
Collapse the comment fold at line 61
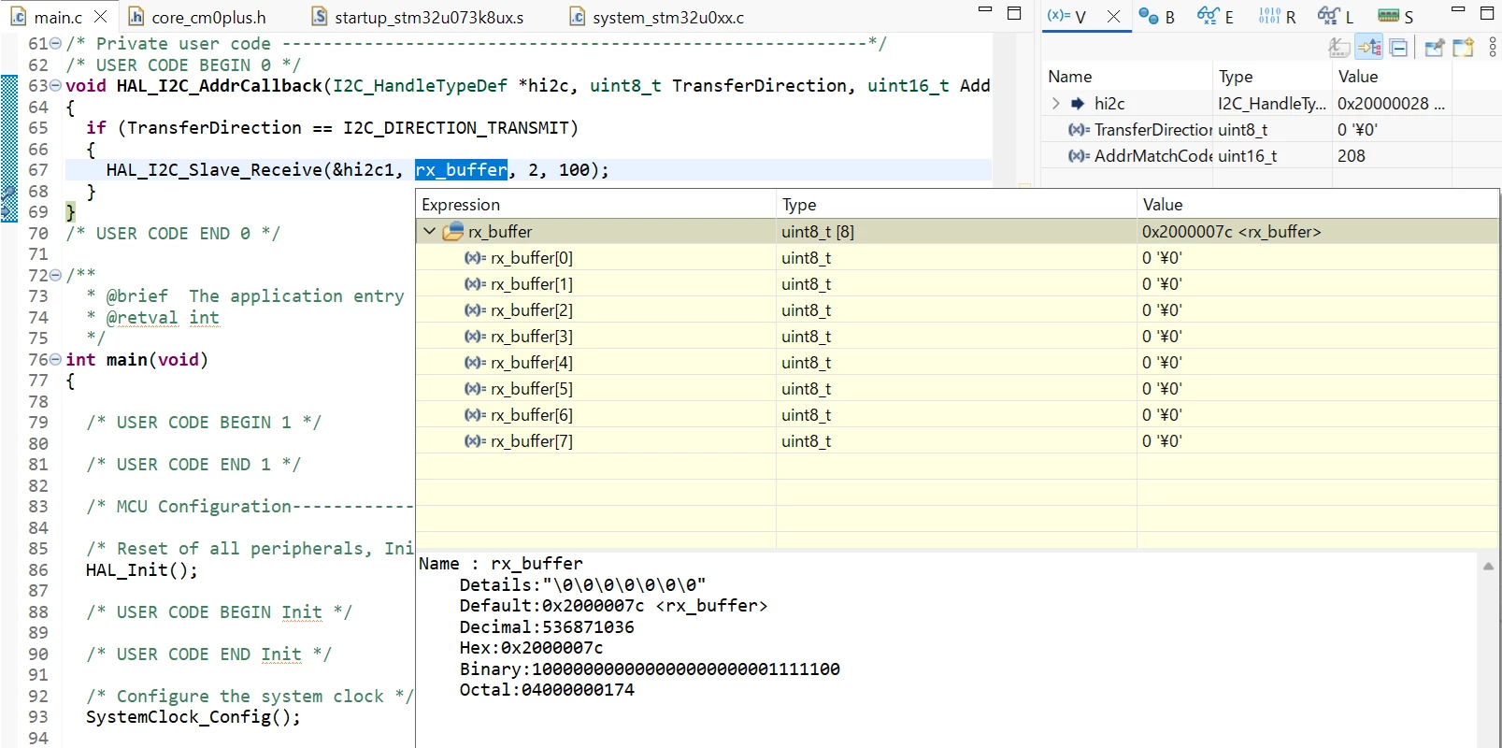[x=56, y=44]
